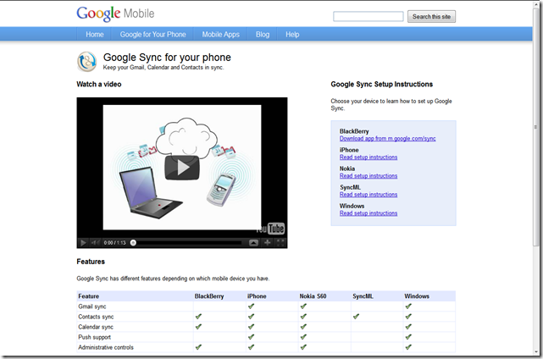Viewport: 543px width, 359px height.
Task: Click the 'Google Sync for your phone' heading
Action: click(x=167, y=58)
